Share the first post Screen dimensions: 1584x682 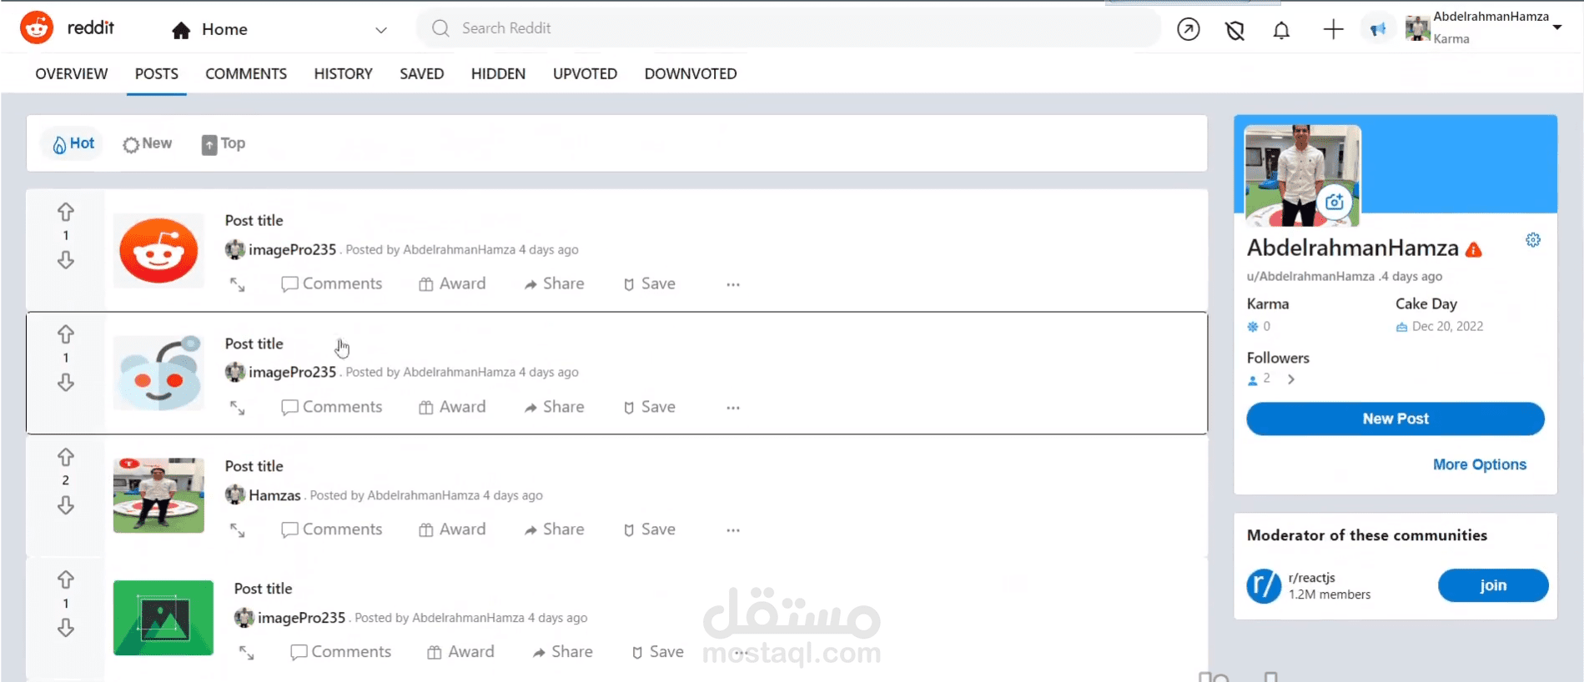pyautogui.click(x=554, y=283)
